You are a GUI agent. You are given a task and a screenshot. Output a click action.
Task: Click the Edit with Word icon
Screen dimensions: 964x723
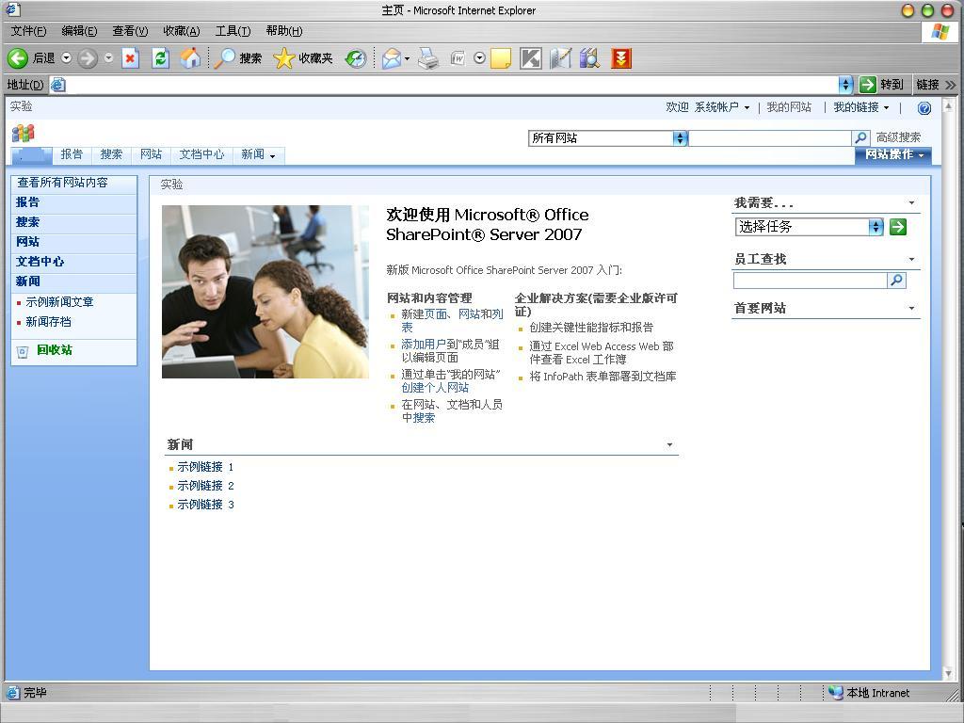[458, 58]
